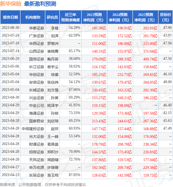Click researcher 刘淇
This screenshot has height=187, width=173.
click(55, 36)
